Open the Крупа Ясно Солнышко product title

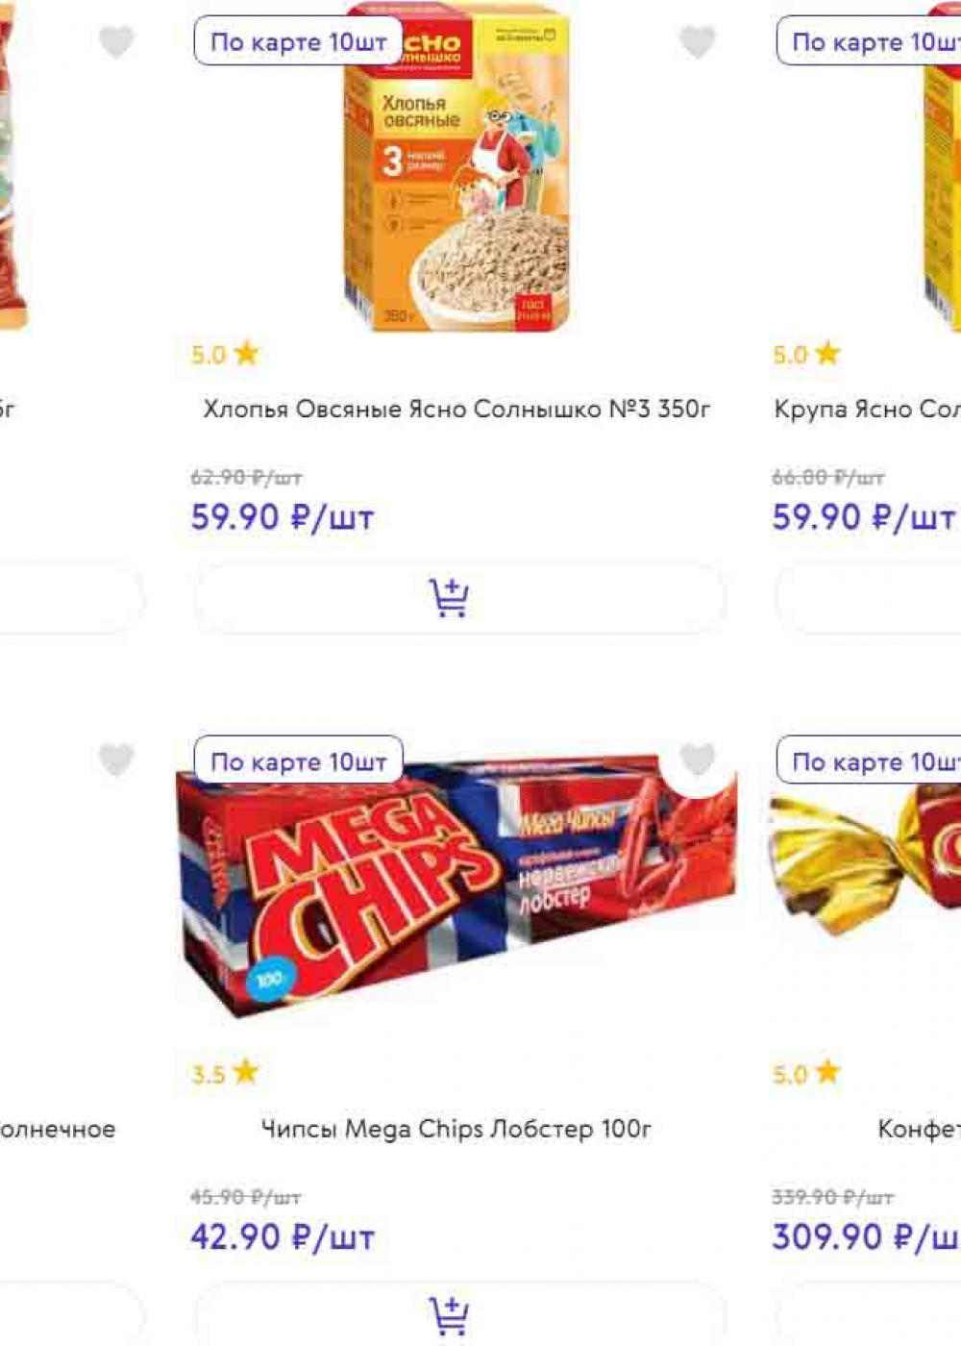tap(867, 410)
